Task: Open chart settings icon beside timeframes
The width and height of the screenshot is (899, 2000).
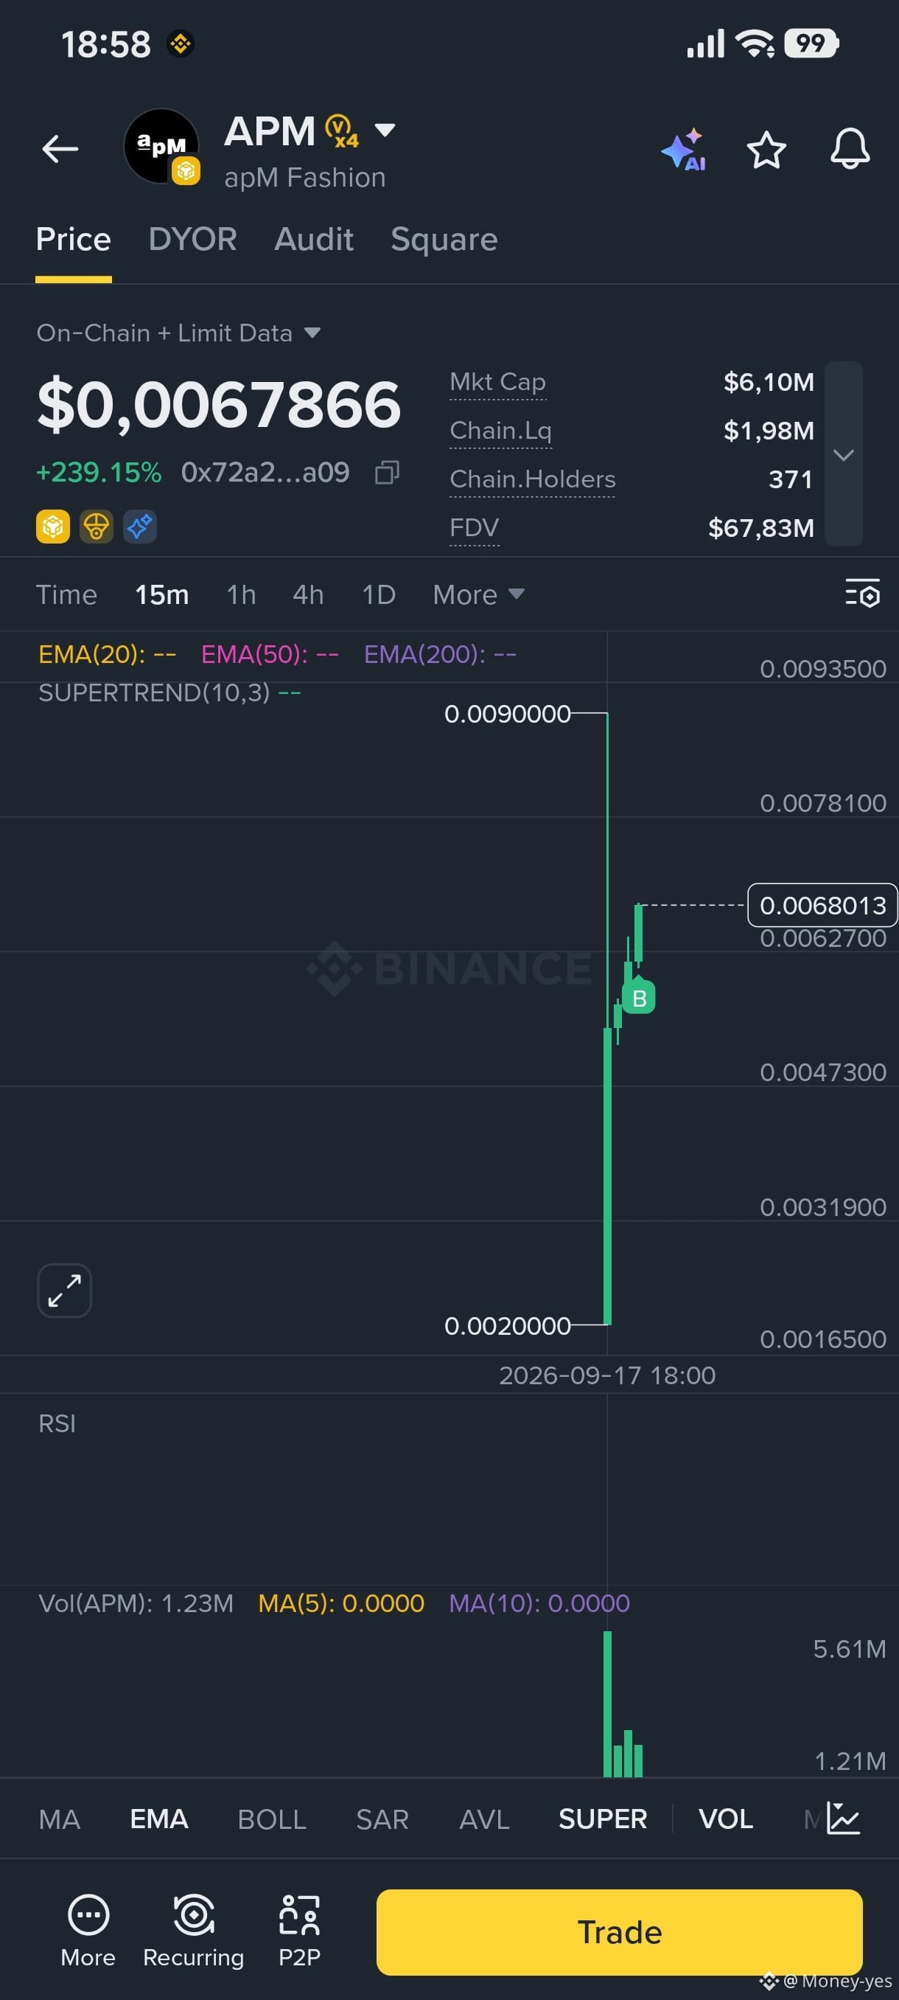Action: point(863,594)
